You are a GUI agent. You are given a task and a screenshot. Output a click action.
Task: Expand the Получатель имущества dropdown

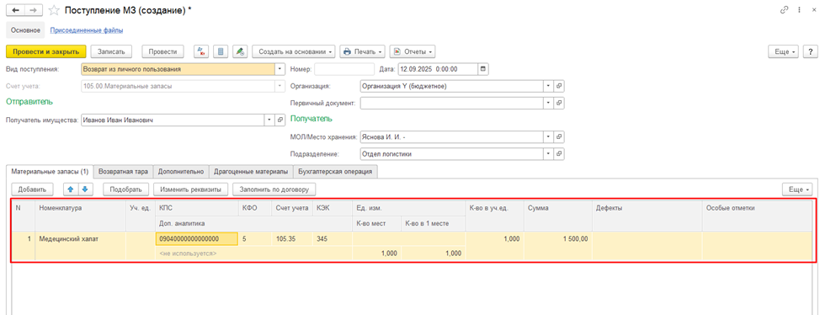(269, 120)
